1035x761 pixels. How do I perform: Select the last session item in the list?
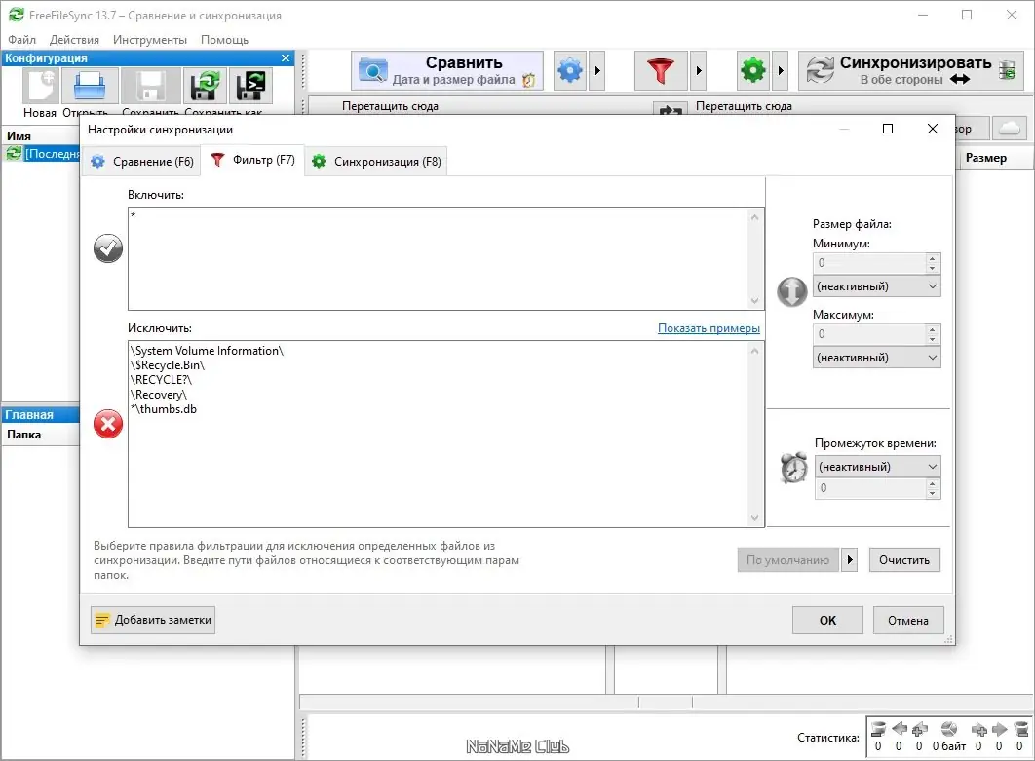[x=42, y=154]
